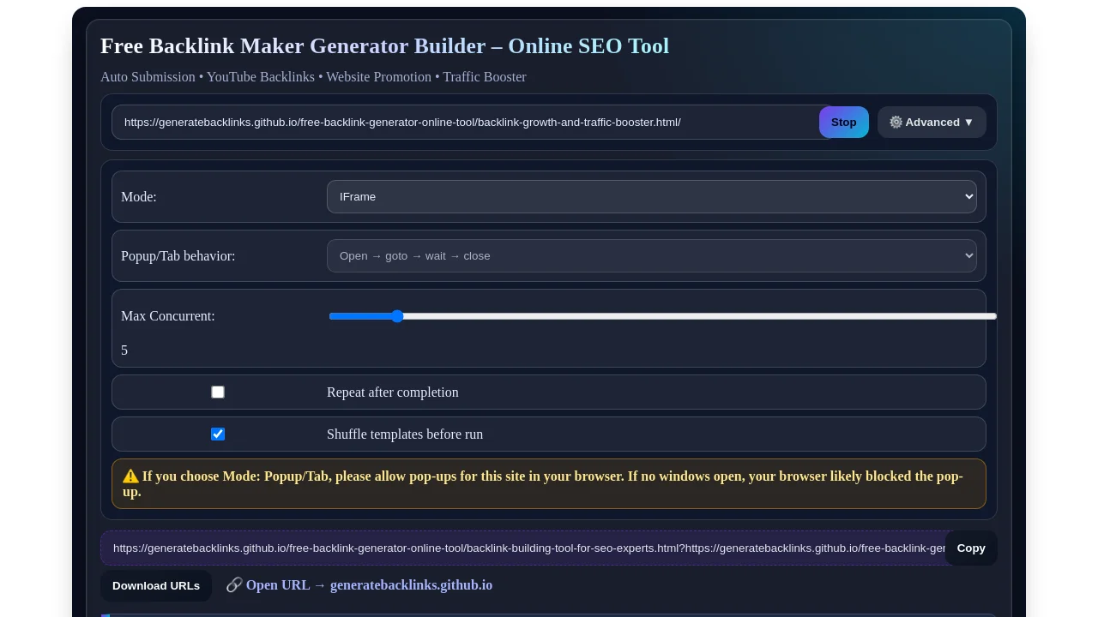Click the Stop button
The height and width of the screenshot is (617, 1098).
point(843,122)
